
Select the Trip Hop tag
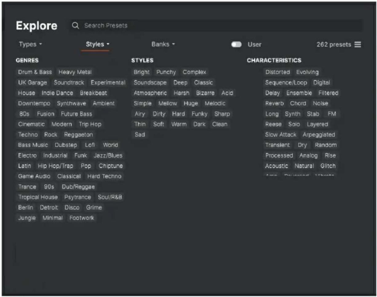(x=90, y=124)
